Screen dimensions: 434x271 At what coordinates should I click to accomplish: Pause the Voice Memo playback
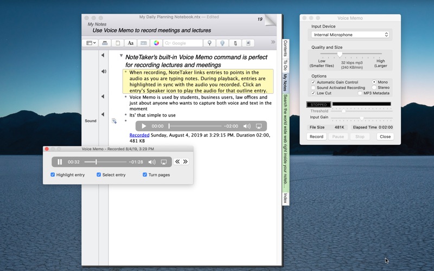click(60, 162)
